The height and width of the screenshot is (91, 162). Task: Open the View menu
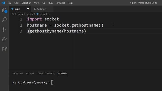[37, 3]
